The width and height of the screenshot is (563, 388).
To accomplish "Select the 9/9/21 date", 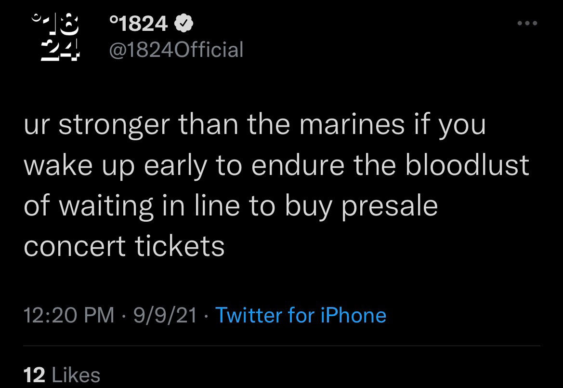I will (165, 315).
